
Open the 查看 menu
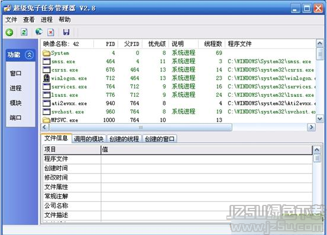click(x=29, y=19)
